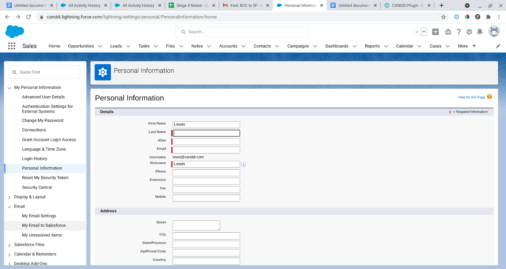Click the orange help question icon

point(490,97)
